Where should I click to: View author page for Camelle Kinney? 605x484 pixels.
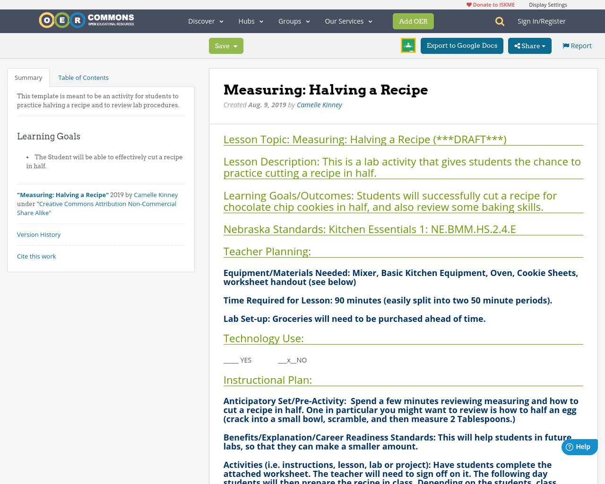click(320, 104)
